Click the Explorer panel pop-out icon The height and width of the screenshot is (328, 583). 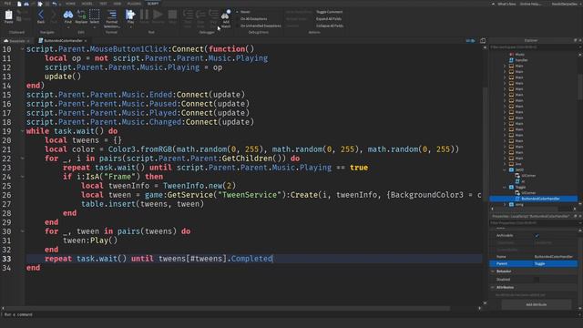[575, 40]
